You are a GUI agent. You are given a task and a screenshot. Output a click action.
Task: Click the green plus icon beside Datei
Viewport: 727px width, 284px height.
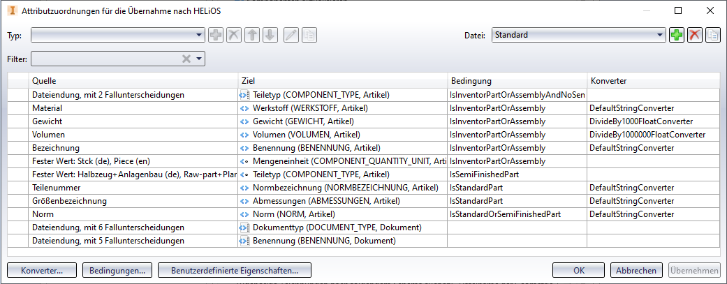tap(677, 35)
